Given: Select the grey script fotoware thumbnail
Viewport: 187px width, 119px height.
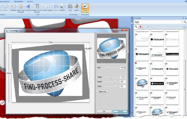Looking at the screenshot, I should pos(142,40).
